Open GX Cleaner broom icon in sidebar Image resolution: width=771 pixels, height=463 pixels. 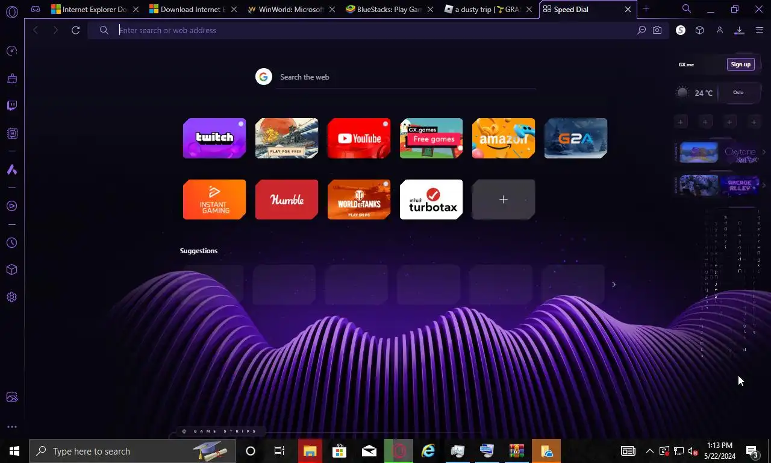tap(11, 78)
